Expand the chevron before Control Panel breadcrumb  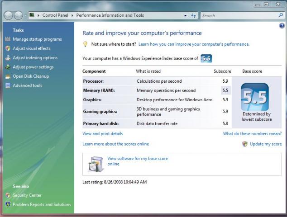38,15
